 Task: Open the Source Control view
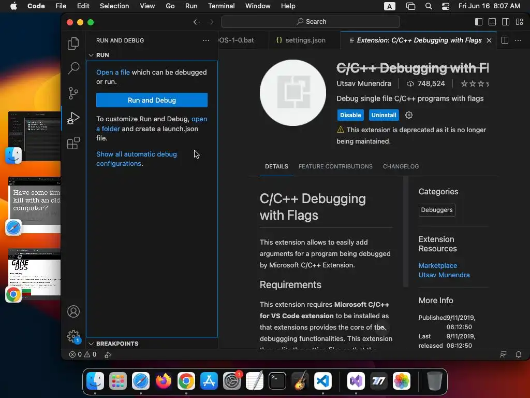click(73, 93)
